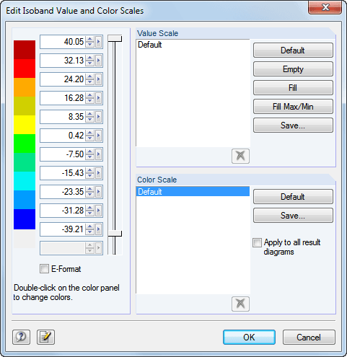This screenshot has width=347, height=357.
Task: Select the bright yellow color band
Action: pos(25,125)
